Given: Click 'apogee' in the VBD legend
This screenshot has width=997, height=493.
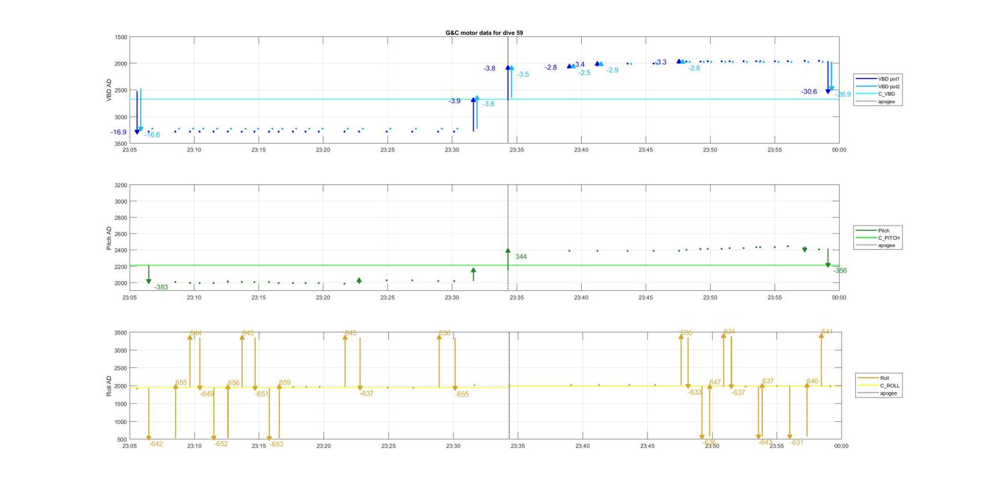Looking at the screenshot, I should (x=887, y=102).
